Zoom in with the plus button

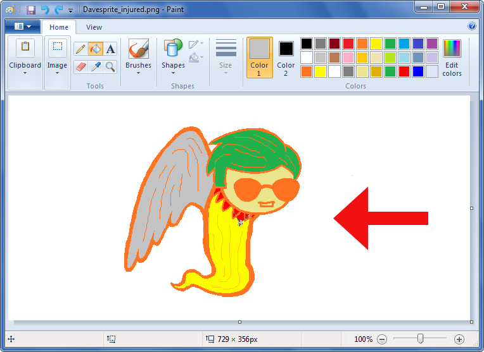(459, 339)
